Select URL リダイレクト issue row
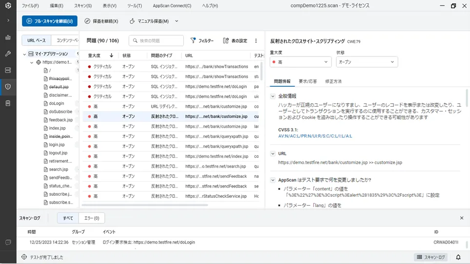470x264 pixels. [171, 107]
